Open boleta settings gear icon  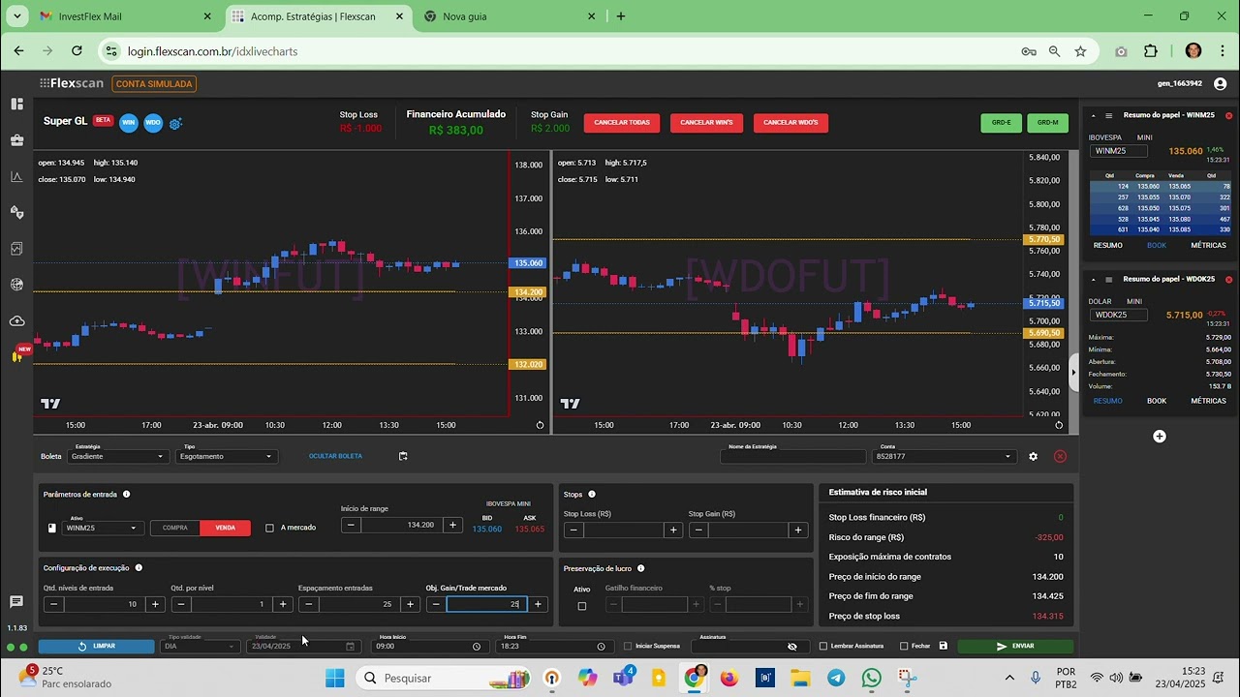click(1033, 456)
